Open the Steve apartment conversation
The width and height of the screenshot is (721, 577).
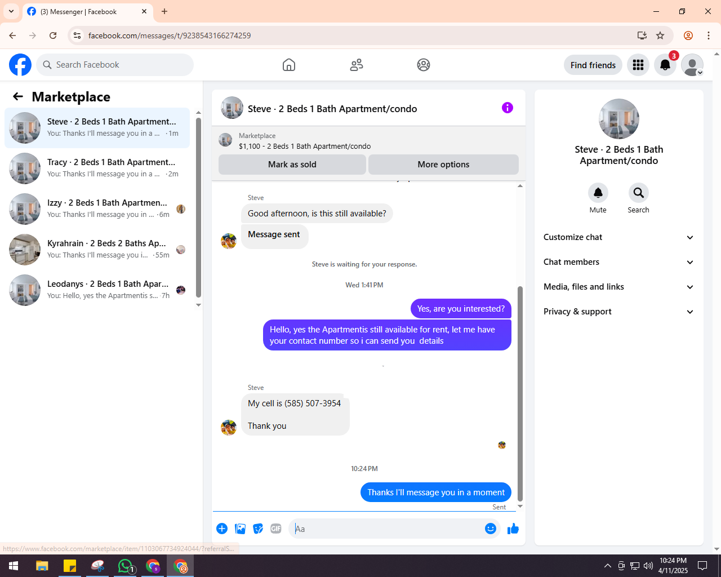[x=97, y=128]
